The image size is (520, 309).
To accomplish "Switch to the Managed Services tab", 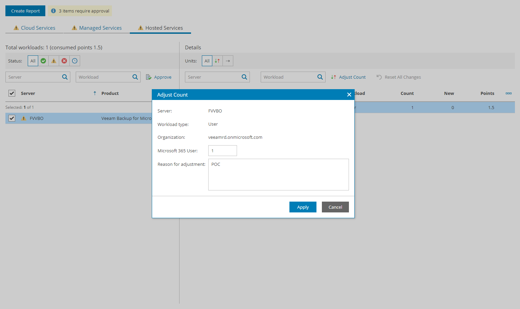I will coord(97,28).
